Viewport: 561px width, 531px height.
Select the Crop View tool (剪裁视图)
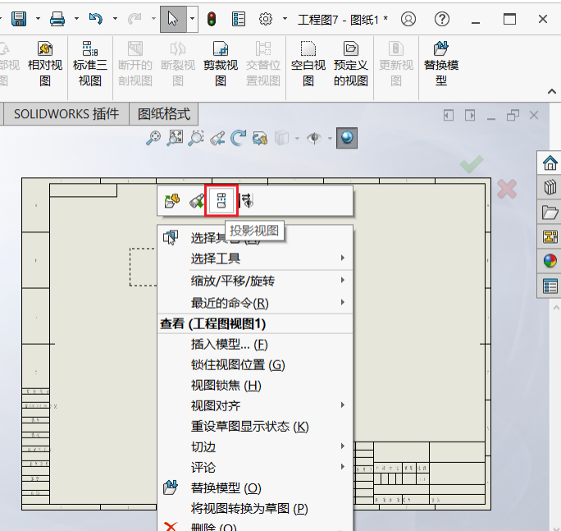pyautogui.click(x=221, y=64)
